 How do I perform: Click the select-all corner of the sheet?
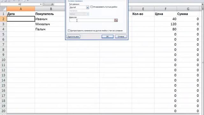4,9
